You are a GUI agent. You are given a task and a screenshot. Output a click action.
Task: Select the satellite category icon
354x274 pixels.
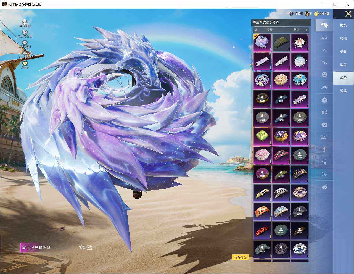coord(324,87)
